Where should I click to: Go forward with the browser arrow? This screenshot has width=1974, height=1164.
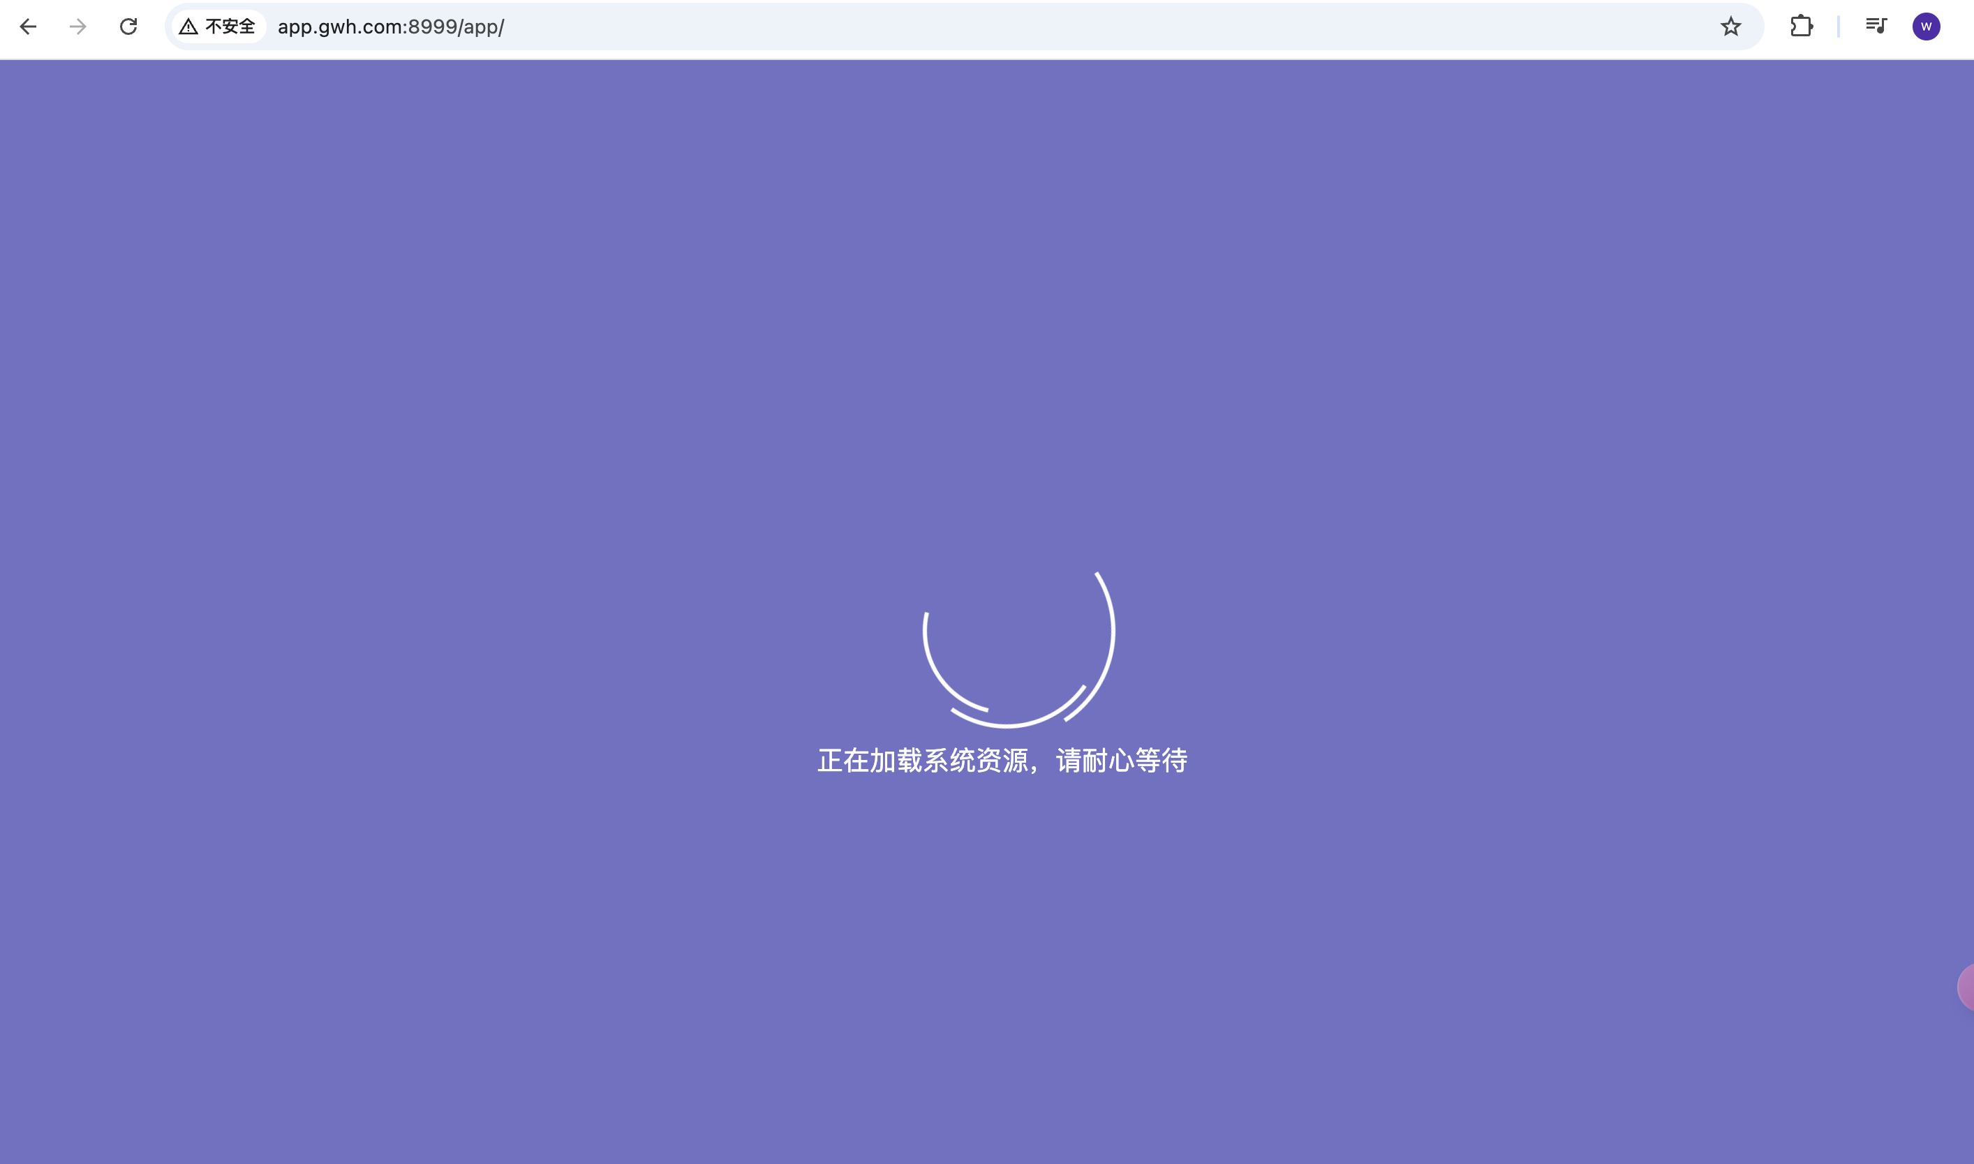click(x=77, y=27)
